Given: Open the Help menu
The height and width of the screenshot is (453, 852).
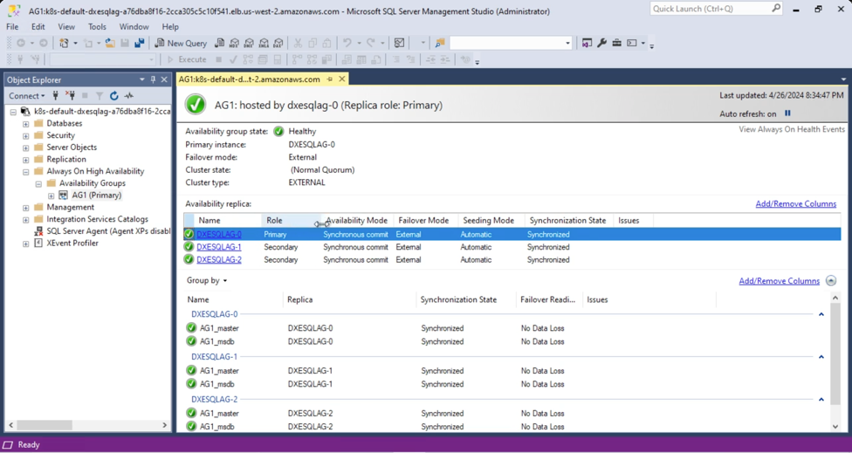Looking at the screenshot, I should pos(170,26).
